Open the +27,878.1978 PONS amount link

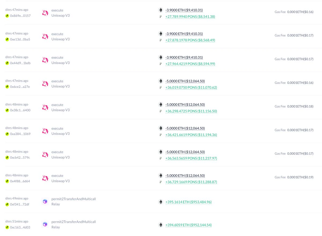coord(190,40)
